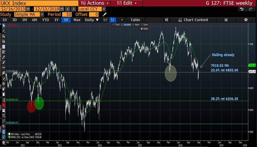Click the SMAVG (50) legend entry
Screen dimensions: 257x147
pyautogui.click(x=25, y=137)
